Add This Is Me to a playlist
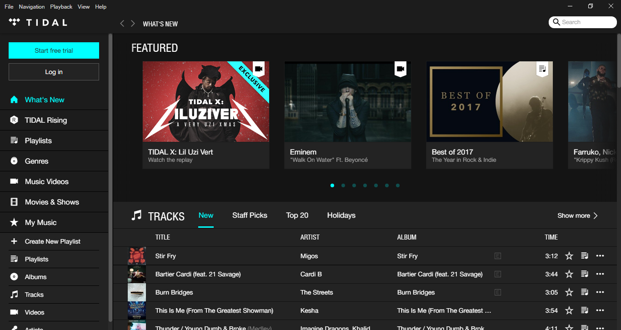 [585, 310]
